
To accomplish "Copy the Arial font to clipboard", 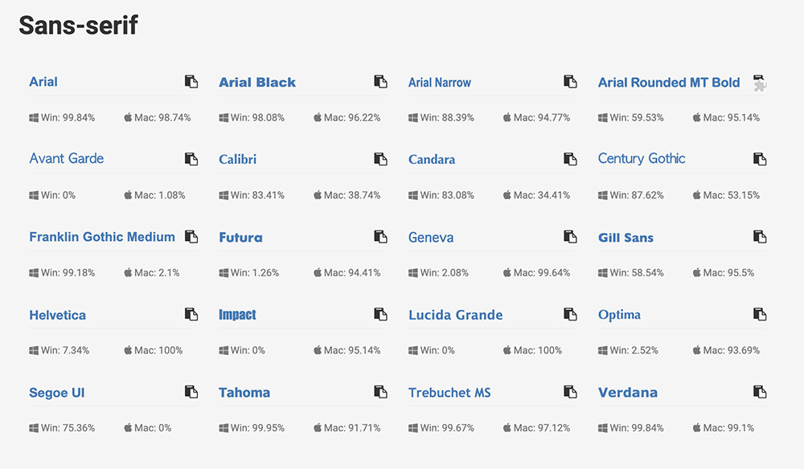I will [191, 82].
